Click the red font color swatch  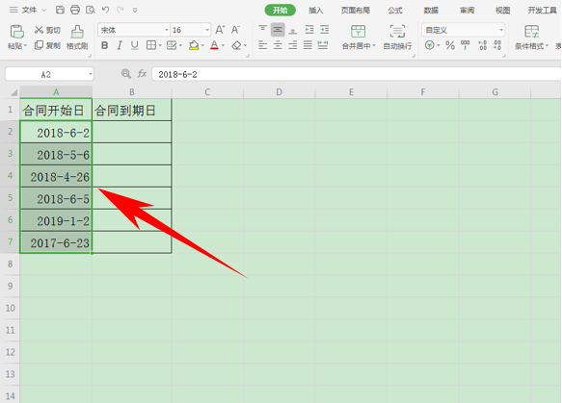point(214,45)
